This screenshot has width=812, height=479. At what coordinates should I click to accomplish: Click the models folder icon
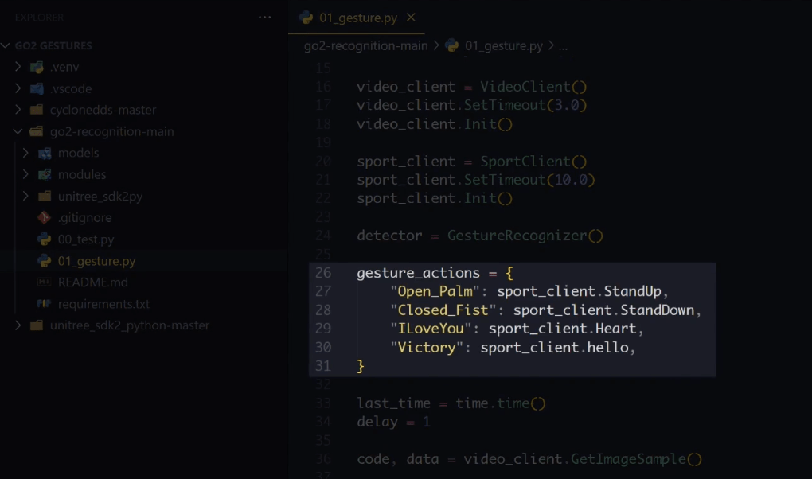[45, 153]
